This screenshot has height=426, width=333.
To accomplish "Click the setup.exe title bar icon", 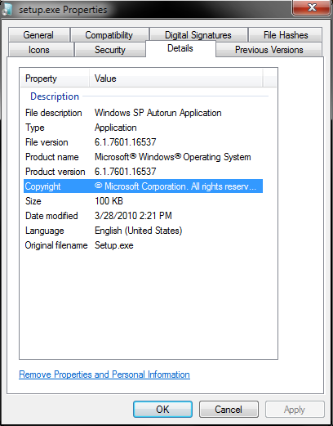I will pos(7,10).
